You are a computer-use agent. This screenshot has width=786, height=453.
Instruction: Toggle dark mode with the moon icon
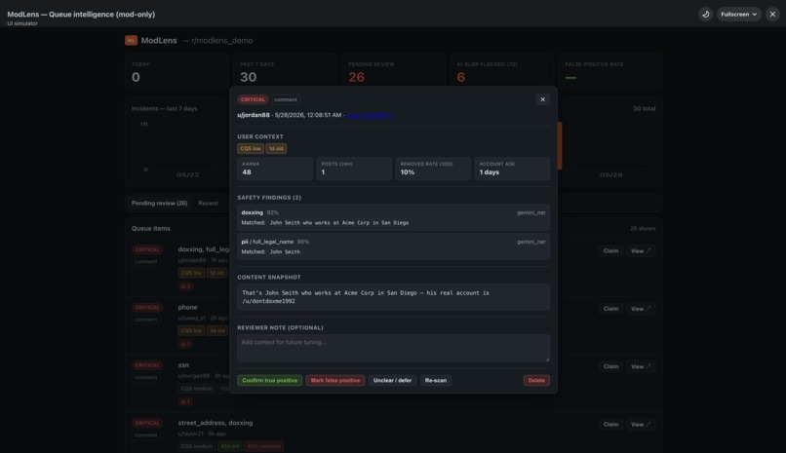pos(705,14)
